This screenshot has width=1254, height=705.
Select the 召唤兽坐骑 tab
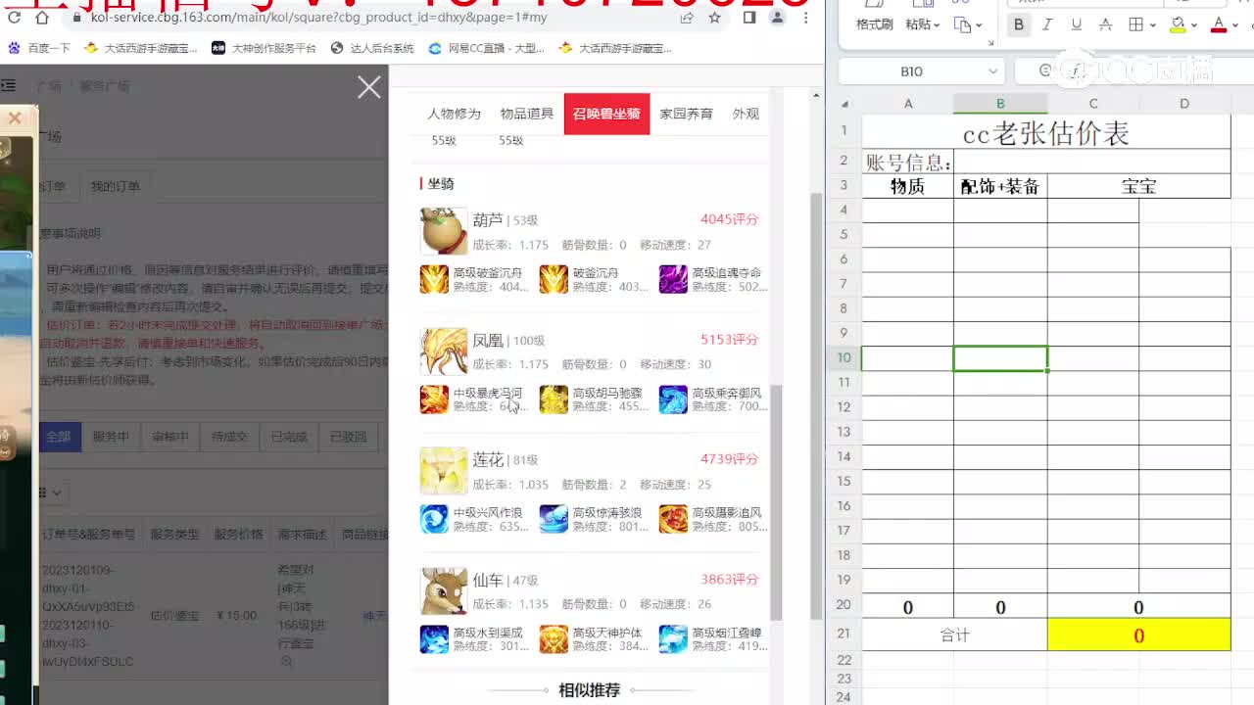(x=606, y=114)
